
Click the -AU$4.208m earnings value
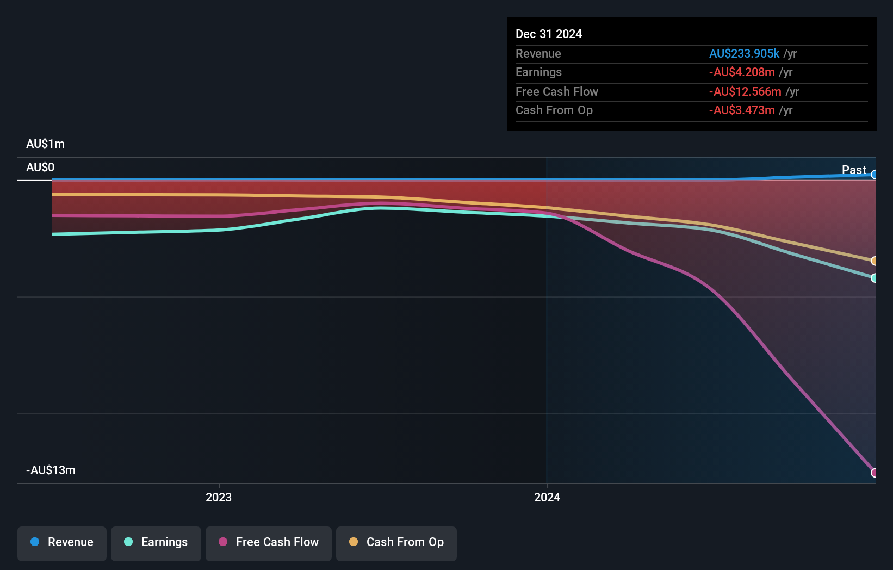tap(742, 72)
